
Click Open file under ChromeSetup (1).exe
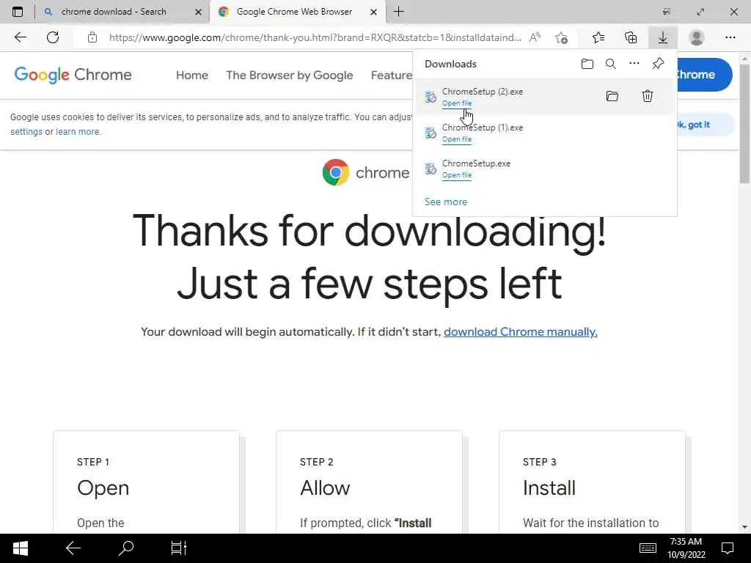457,139
